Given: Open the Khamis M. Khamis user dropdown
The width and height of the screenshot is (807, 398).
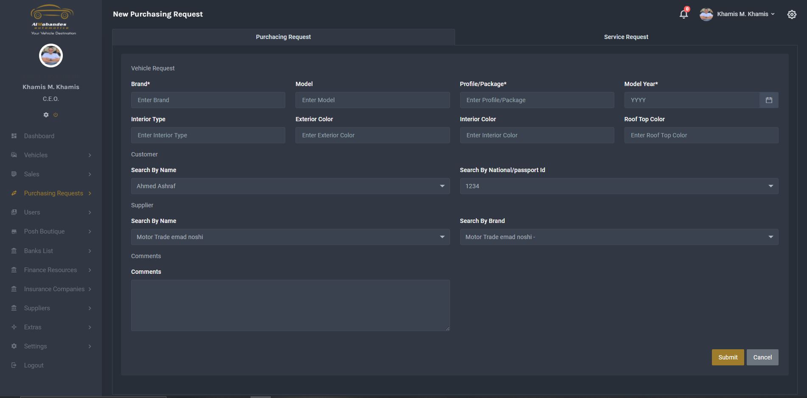Looking at the screenshot, I should click(746, 14).
